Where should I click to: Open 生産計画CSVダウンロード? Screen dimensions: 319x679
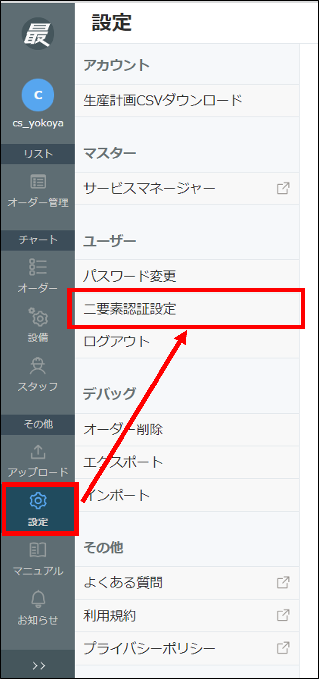(x=187, y=101)
